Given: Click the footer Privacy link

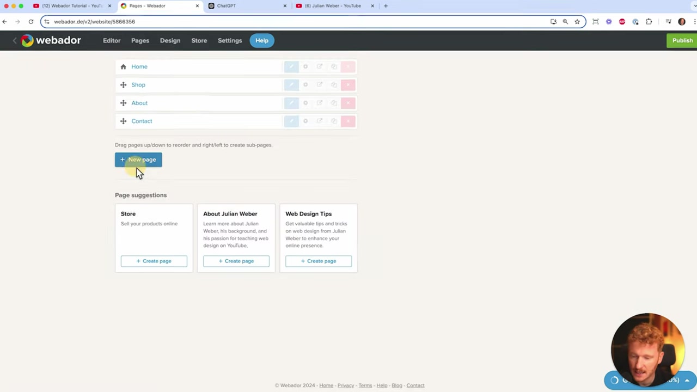Looking at the screenshot, I should pos(345,385).
